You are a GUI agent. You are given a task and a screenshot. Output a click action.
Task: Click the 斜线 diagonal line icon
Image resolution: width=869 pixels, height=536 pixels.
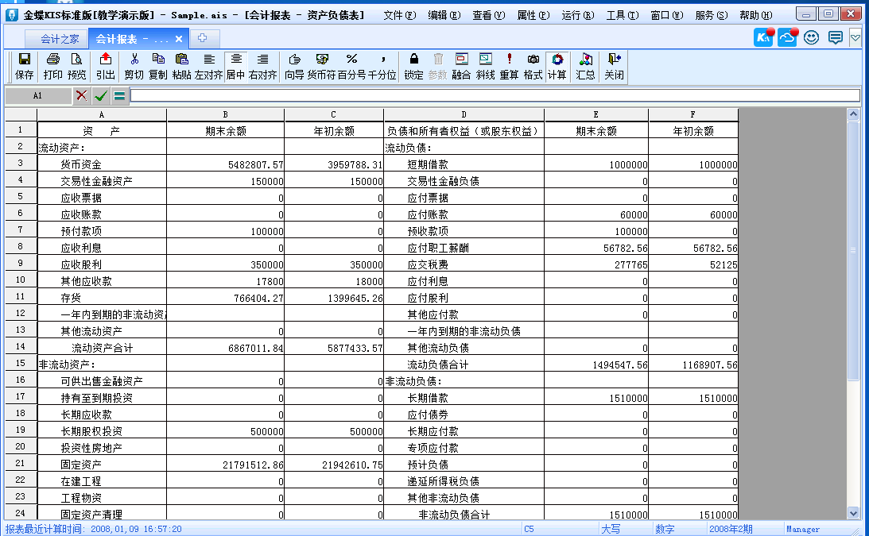486,66
